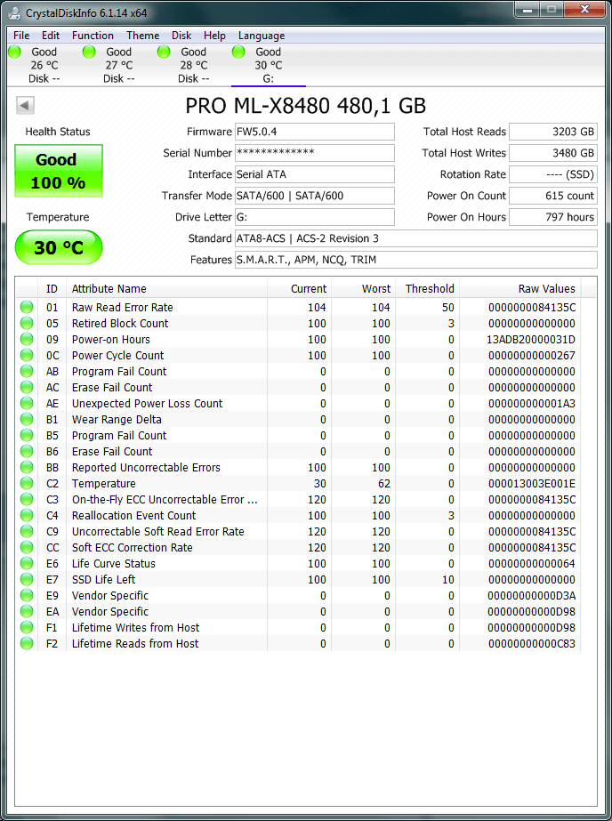
Task: Click status icon of B5 Program Fail Count
Action: pos(26,436)
